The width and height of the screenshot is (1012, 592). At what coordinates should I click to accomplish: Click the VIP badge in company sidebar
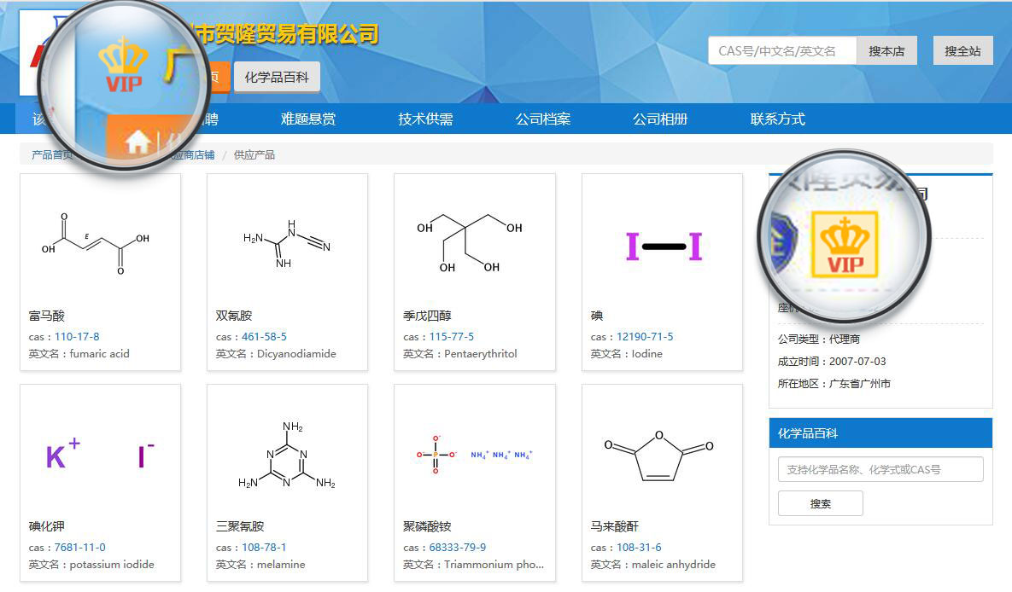coord(844,245)
